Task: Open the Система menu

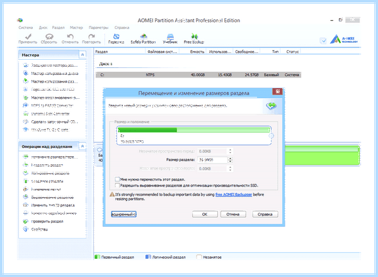Action: [26, 28]
